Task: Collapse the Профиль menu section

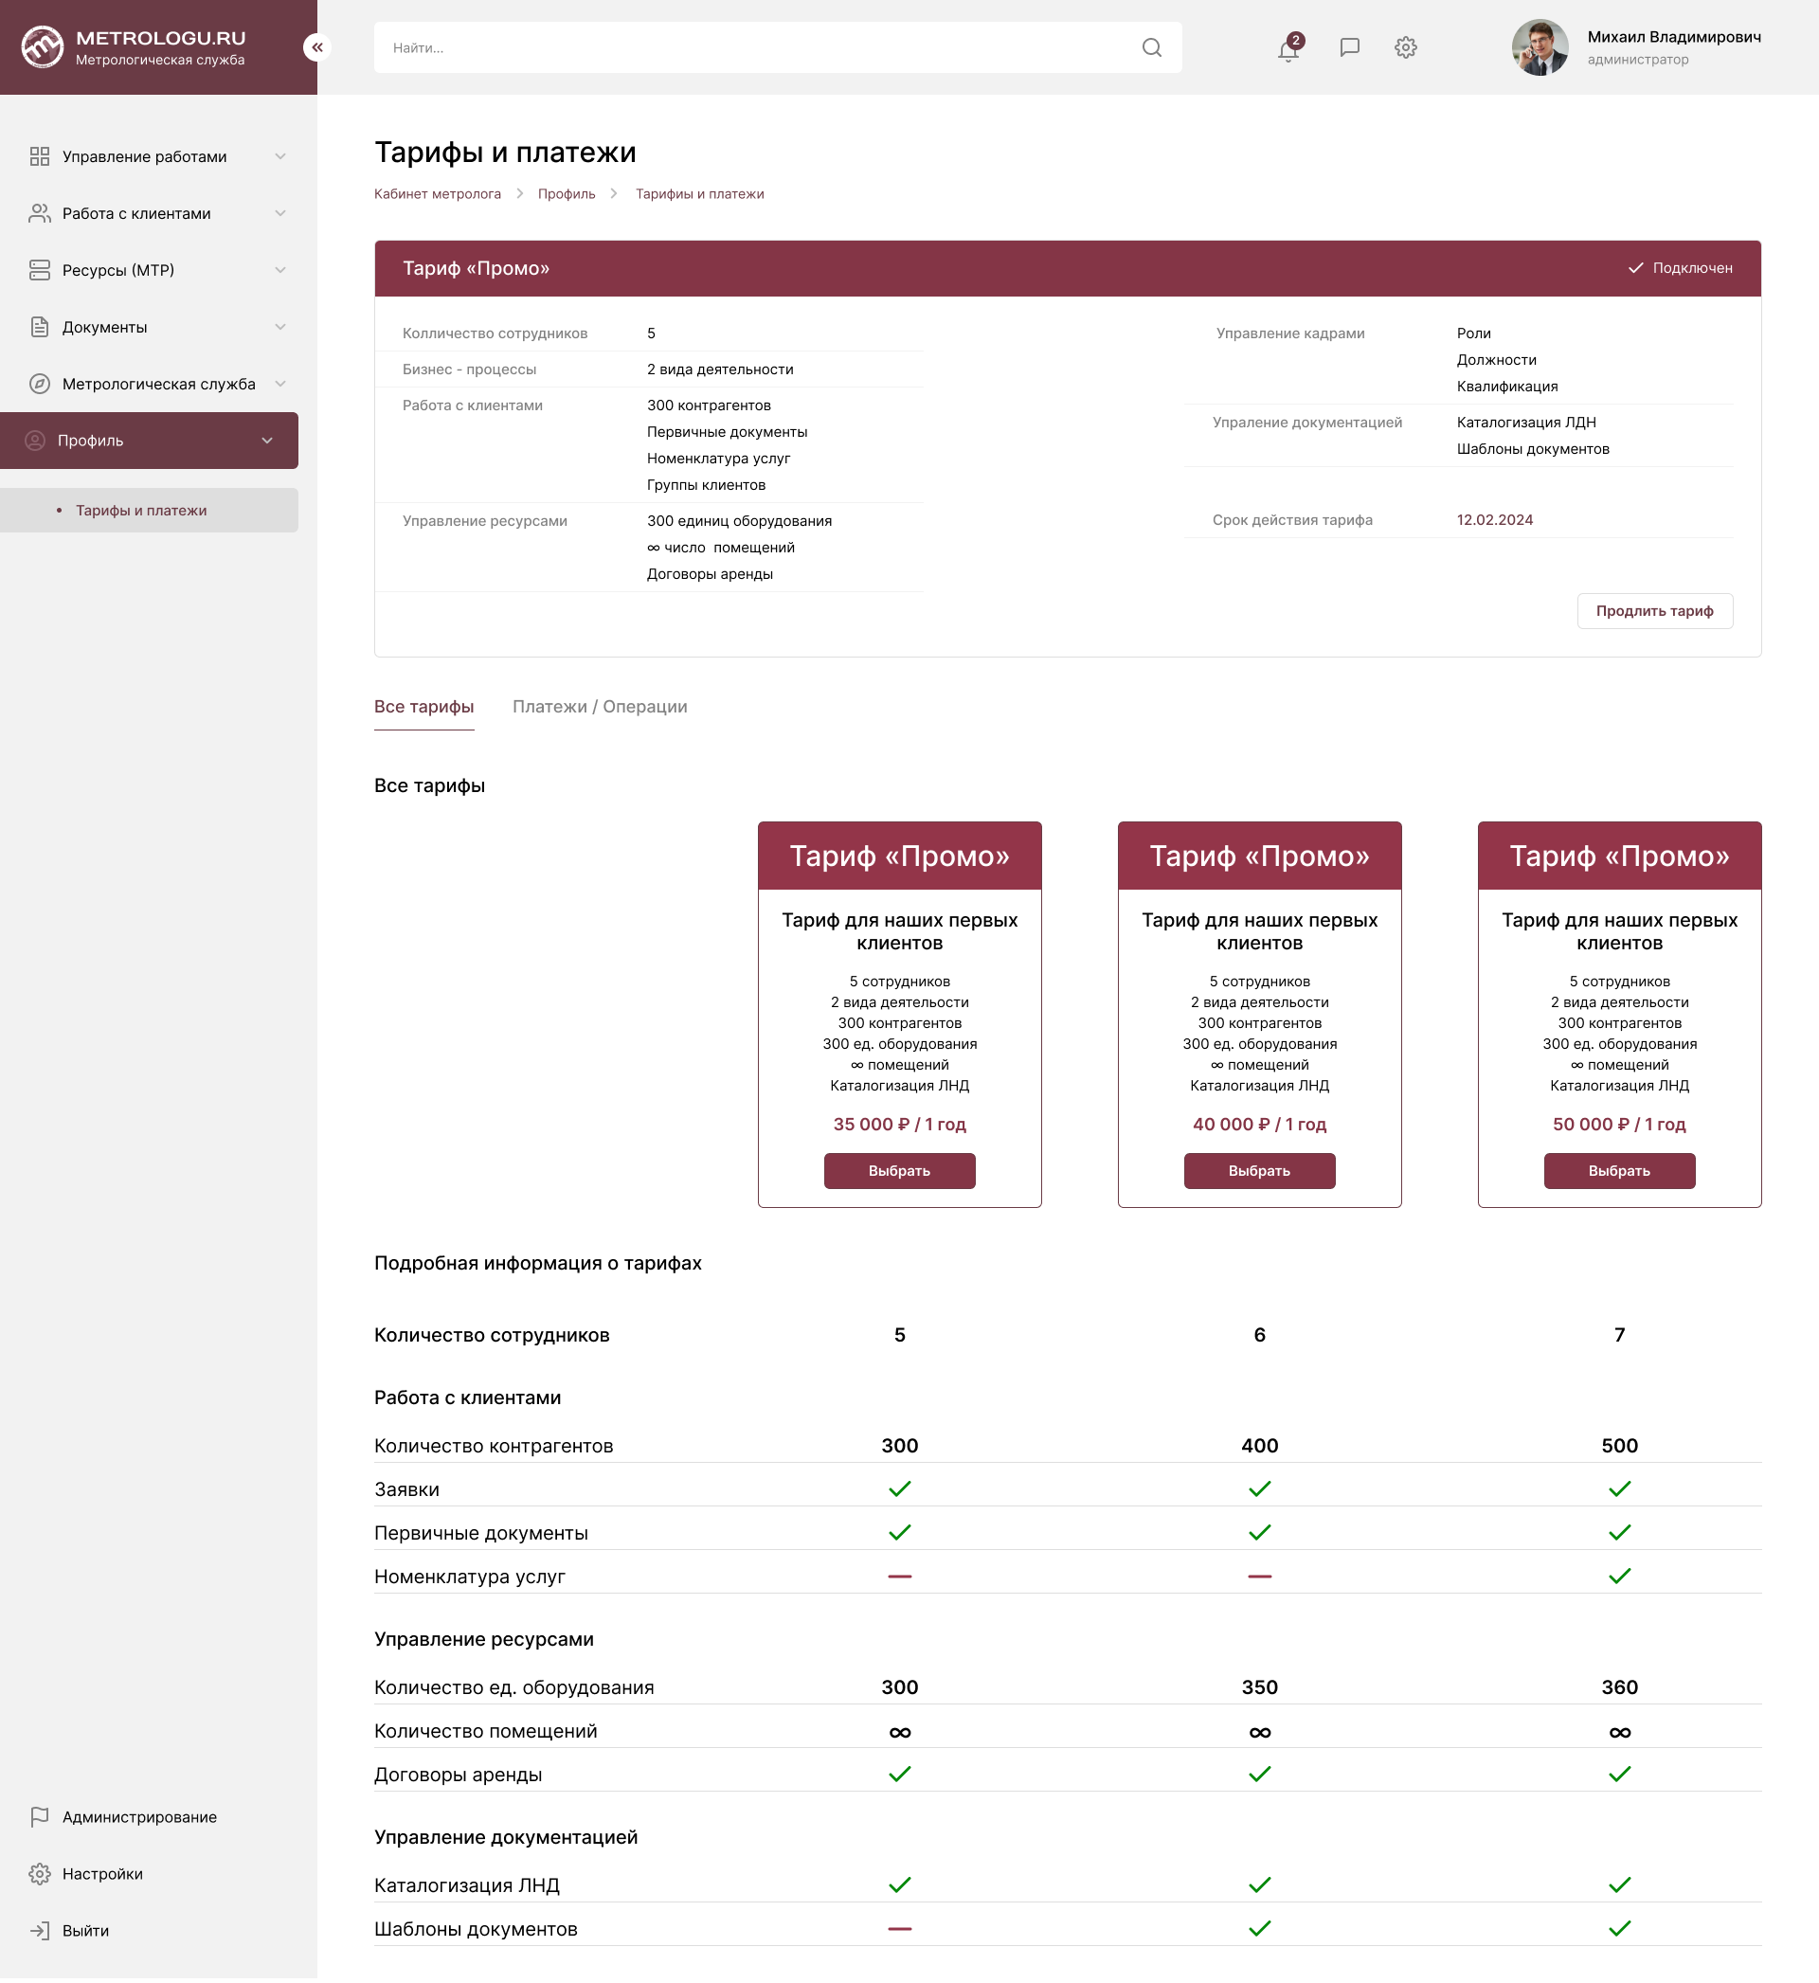Action: coord(267,441)
